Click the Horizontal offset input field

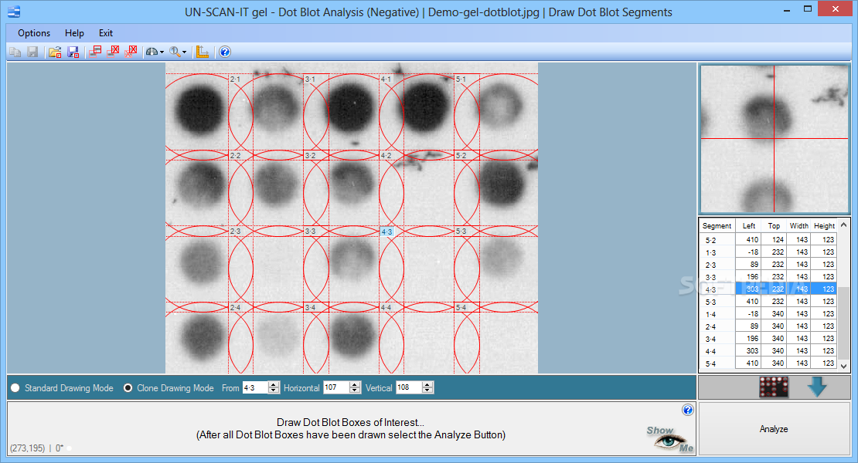[336, 387]
